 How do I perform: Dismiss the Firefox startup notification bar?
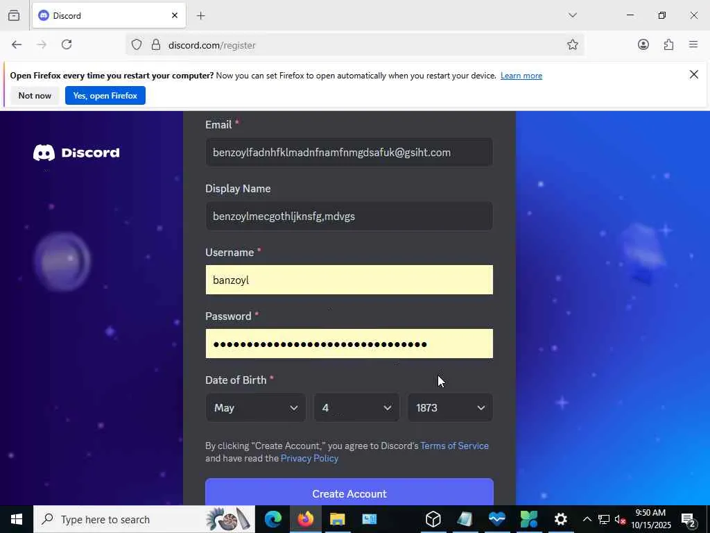[x=693, y=74]
